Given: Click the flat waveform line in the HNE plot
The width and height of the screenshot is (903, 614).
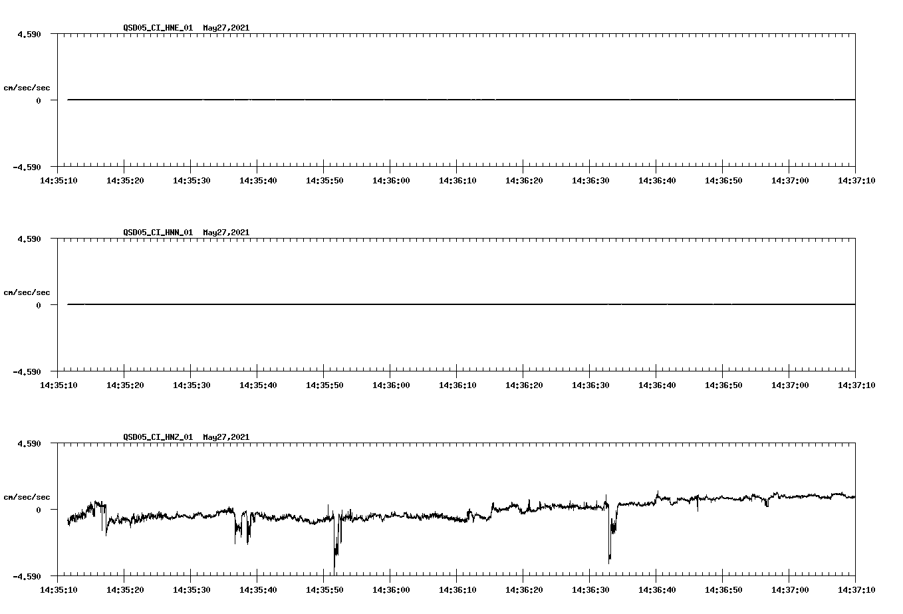Looking at the screenshot, I should point(399,99).
